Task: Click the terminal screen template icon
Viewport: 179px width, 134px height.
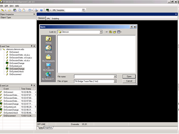Action: pos(47,10)
